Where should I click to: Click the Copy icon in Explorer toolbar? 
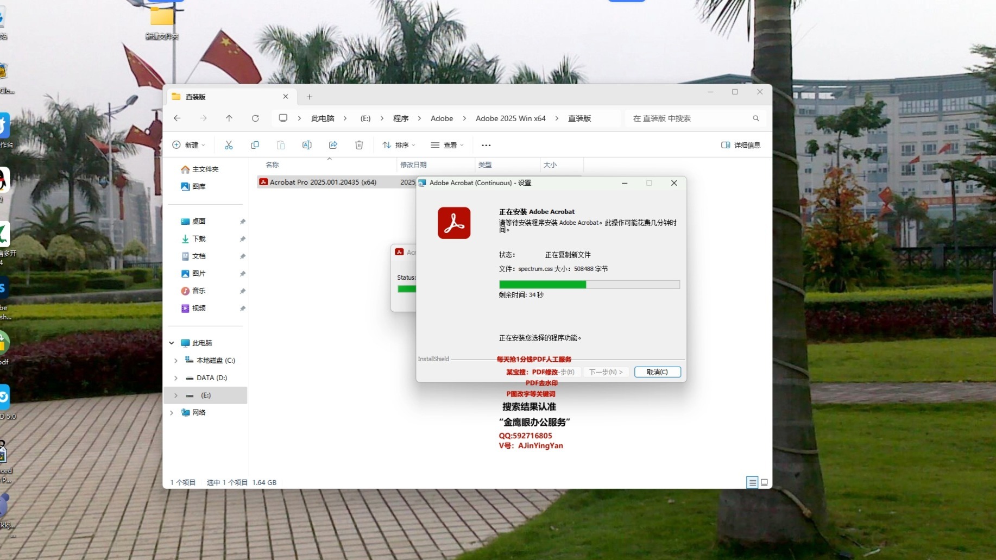tap(255, 145)
